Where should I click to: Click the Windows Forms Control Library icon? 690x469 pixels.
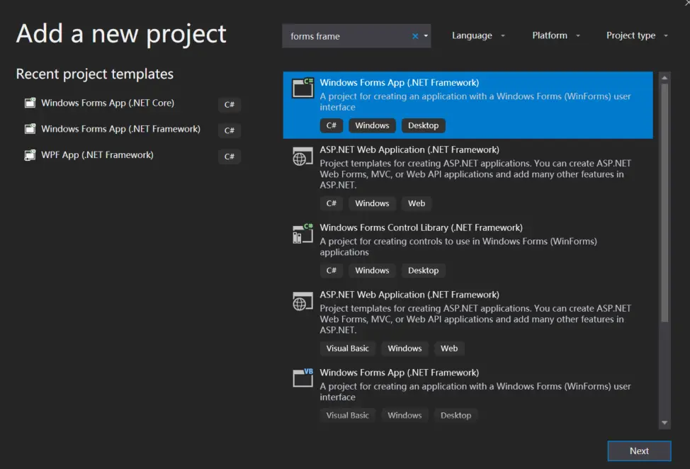[302, 234]
